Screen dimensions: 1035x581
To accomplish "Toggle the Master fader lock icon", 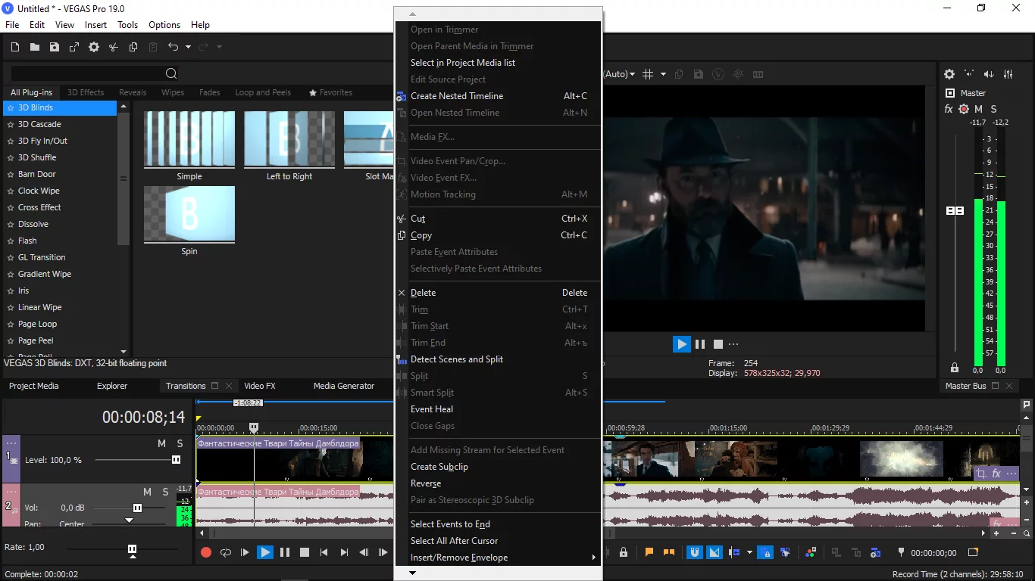I will pyautogui.click(x=955, y=368).
